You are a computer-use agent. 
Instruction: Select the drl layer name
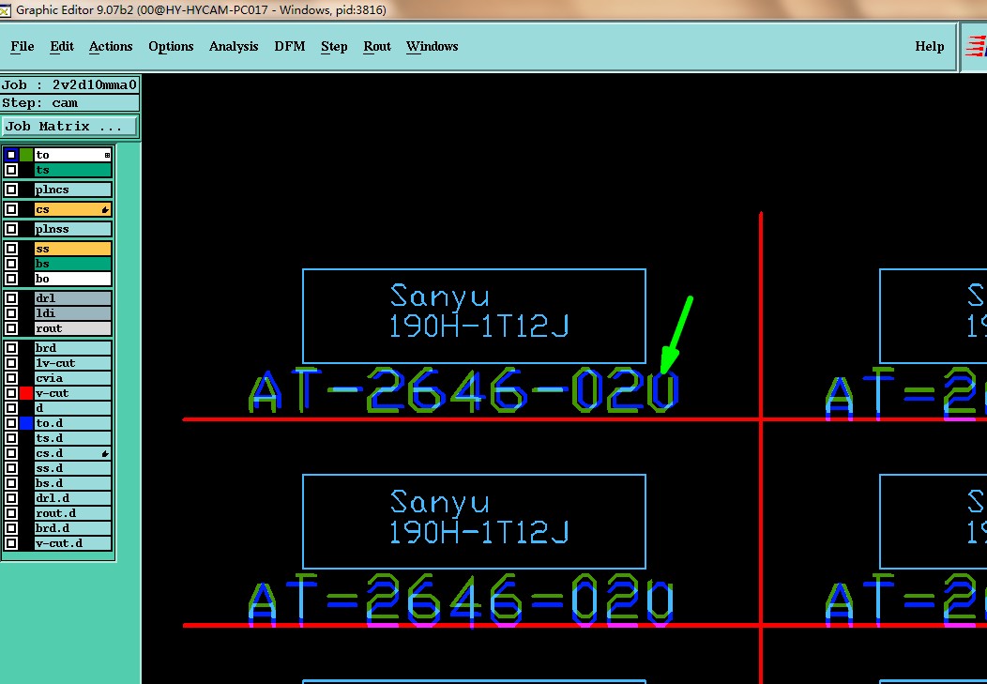click(x=73, y=298)
